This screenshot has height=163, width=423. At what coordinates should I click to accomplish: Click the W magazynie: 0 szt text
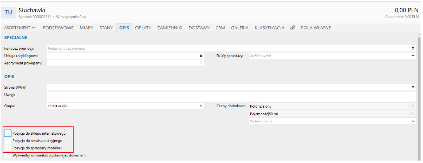point(71,17)
